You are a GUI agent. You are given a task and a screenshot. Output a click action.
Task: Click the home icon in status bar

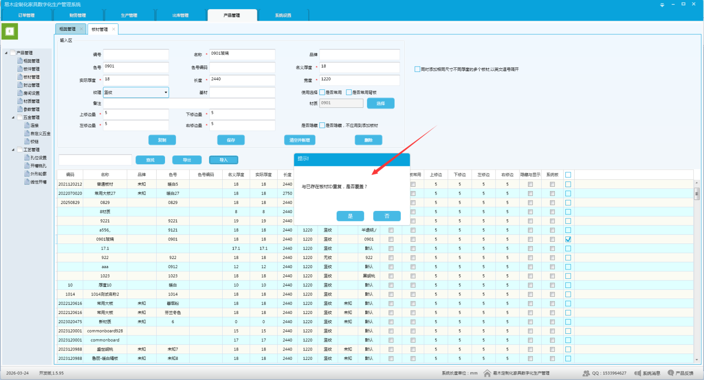(487, 373)
